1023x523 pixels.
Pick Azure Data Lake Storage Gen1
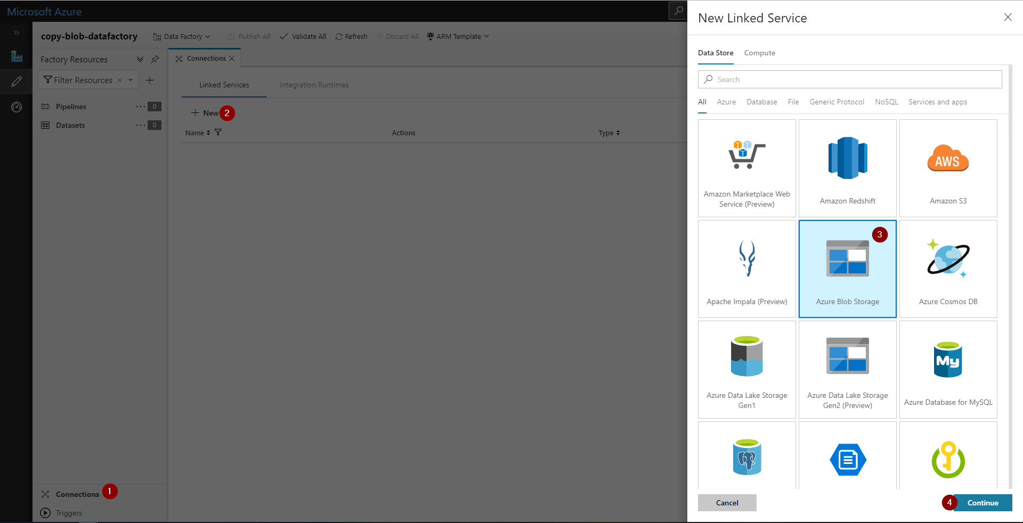tap(746, 370)
